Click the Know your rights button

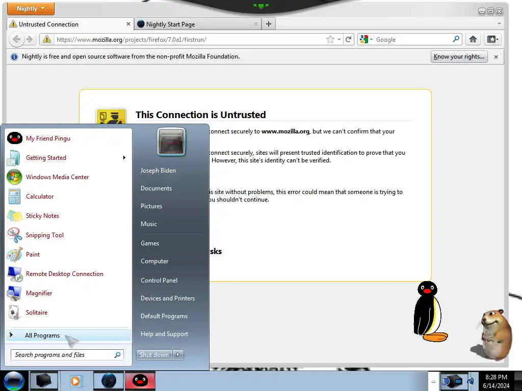point(459,57)
